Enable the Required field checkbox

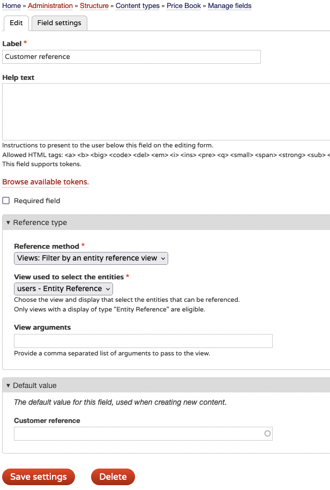click(6, 201)
